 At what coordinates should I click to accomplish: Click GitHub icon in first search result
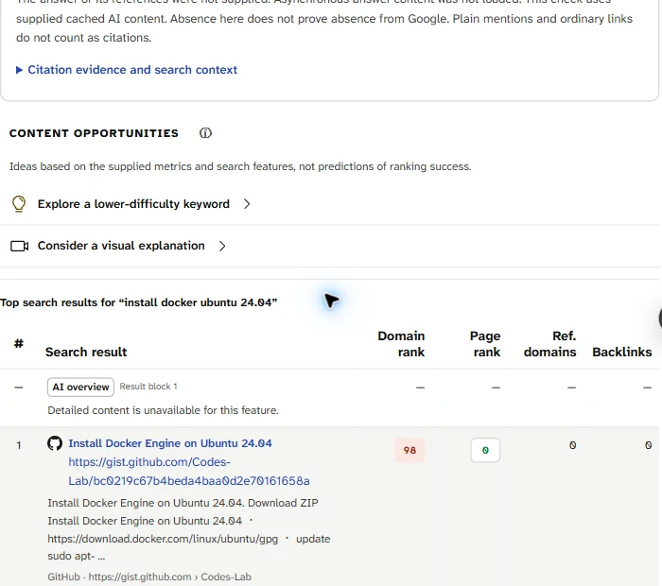coord(55,444)
